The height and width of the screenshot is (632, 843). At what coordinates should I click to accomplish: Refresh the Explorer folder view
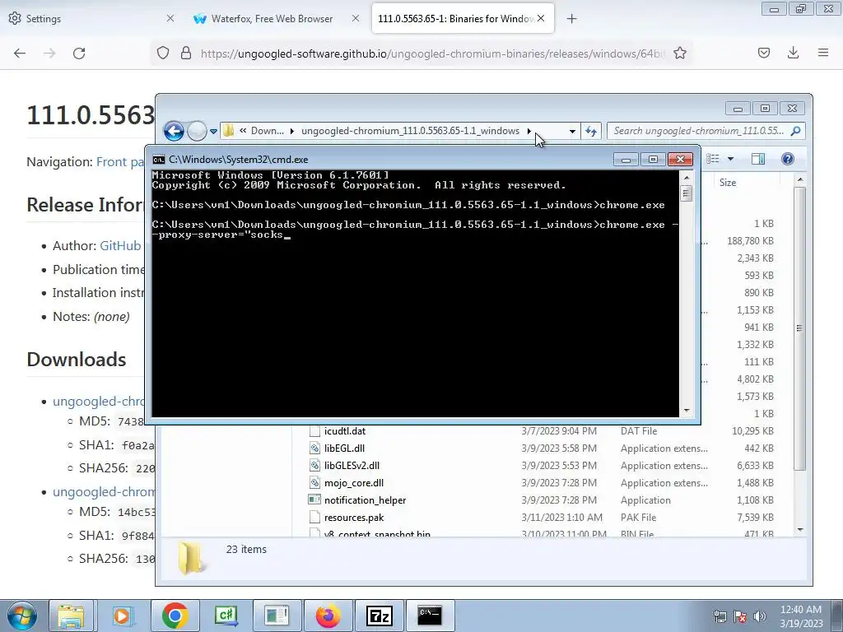(591, 131)
